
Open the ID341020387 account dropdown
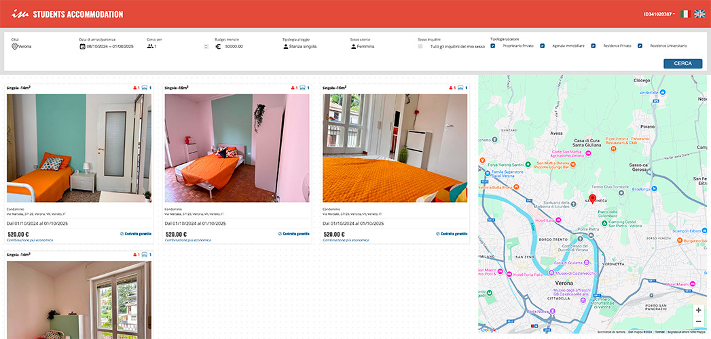[x=659, y=14]
